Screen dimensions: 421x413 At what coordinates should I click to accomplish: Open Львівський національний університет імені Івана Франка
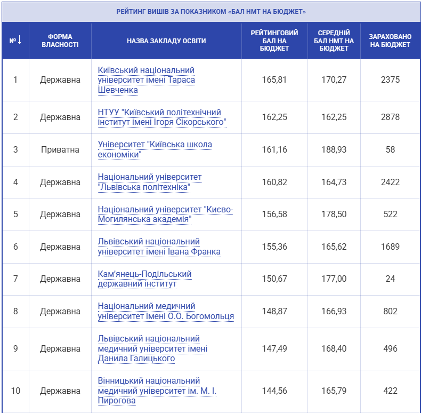pyautogui.click(x=159, y=247)
